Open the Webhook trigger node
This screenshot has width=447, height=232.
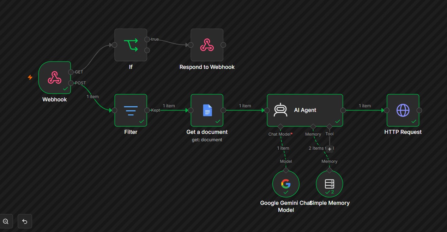55,77
